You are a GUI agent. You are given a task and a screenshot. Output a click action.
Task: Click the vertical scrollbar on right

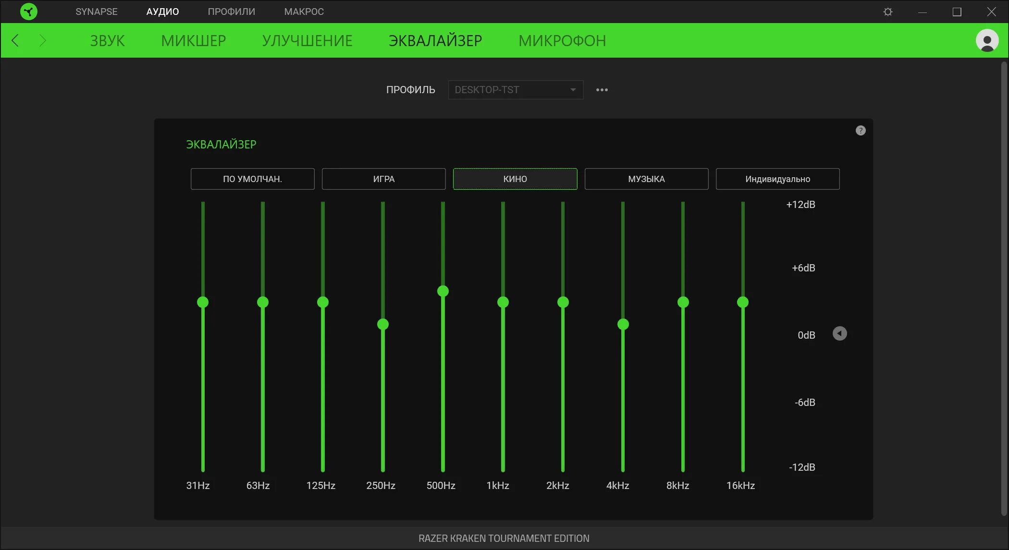point(1004,288)
